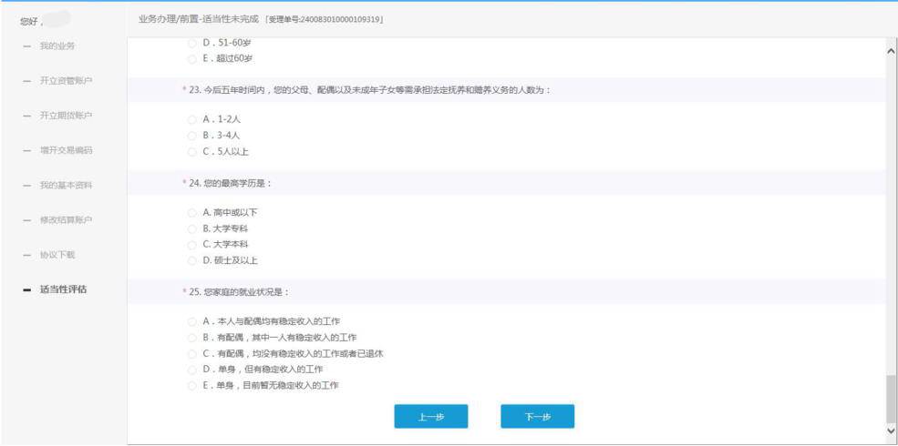Select B. 大学专科 education level
898x446 pixels.
[x=191, y=228]
